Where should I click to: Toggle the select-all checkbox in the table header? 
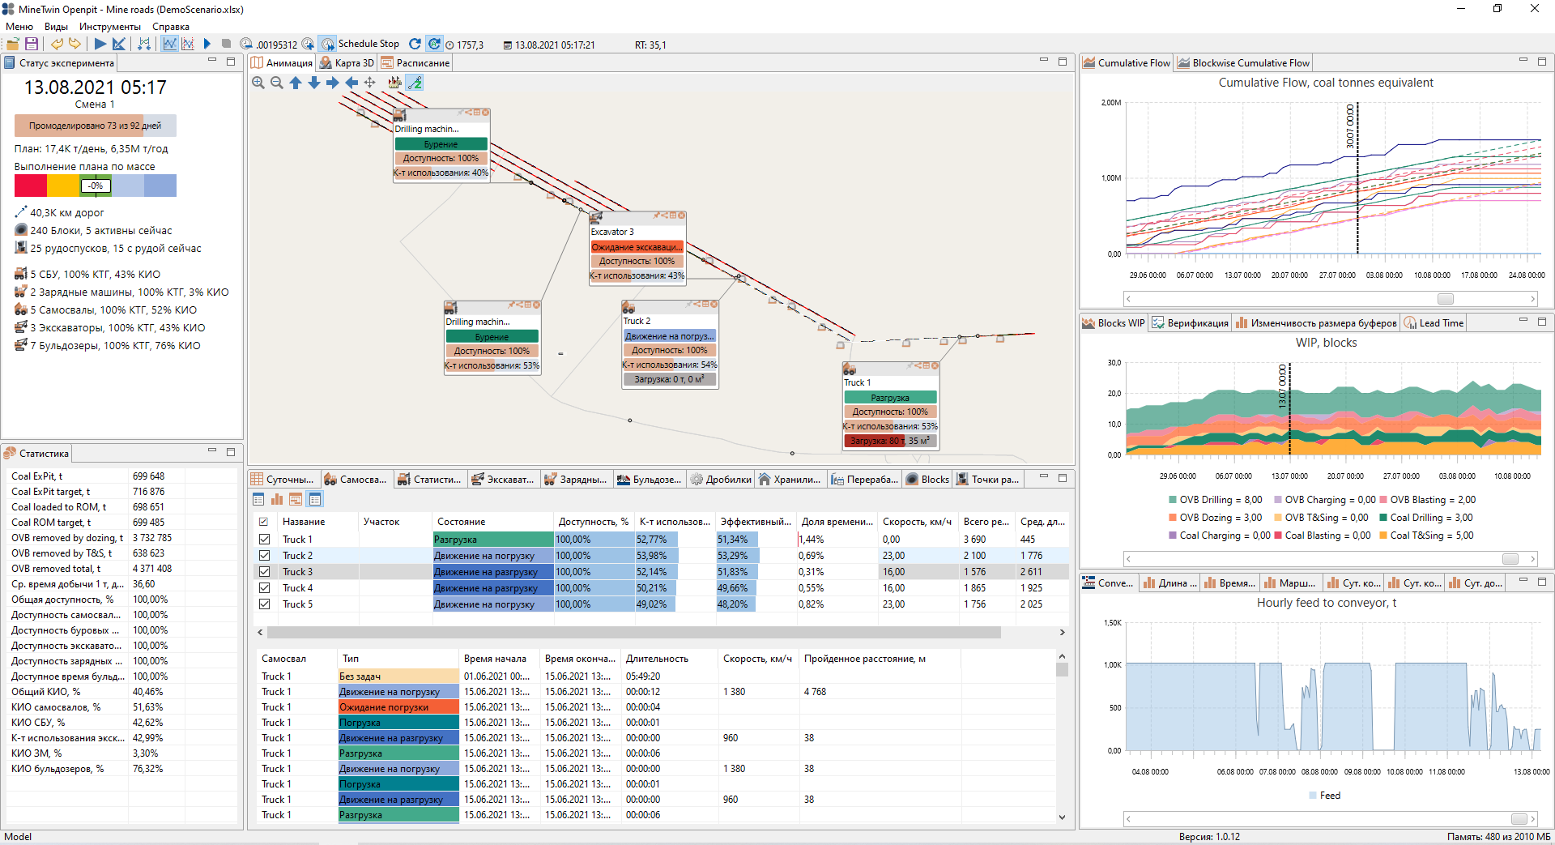[263, 522]
